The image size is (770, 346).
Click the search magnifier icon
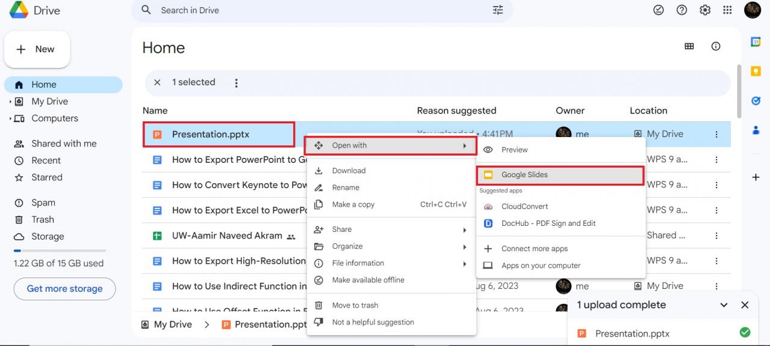pyautogui.click(x=146, y=10)
